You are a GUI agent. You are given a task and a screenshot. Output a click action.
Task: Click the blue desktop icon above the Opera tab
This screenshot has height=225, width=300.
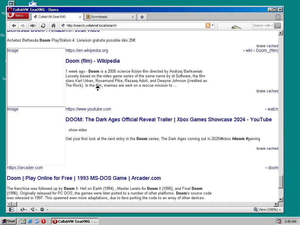click(33, 3)
